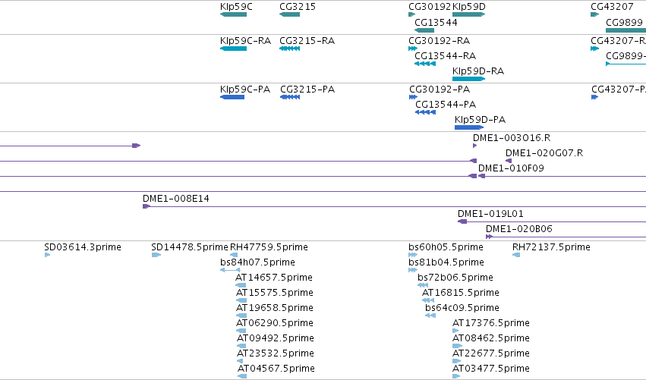Open EST AT08462.5prime
This screenshot has height=380, width=646.
(x=457, y=346)
